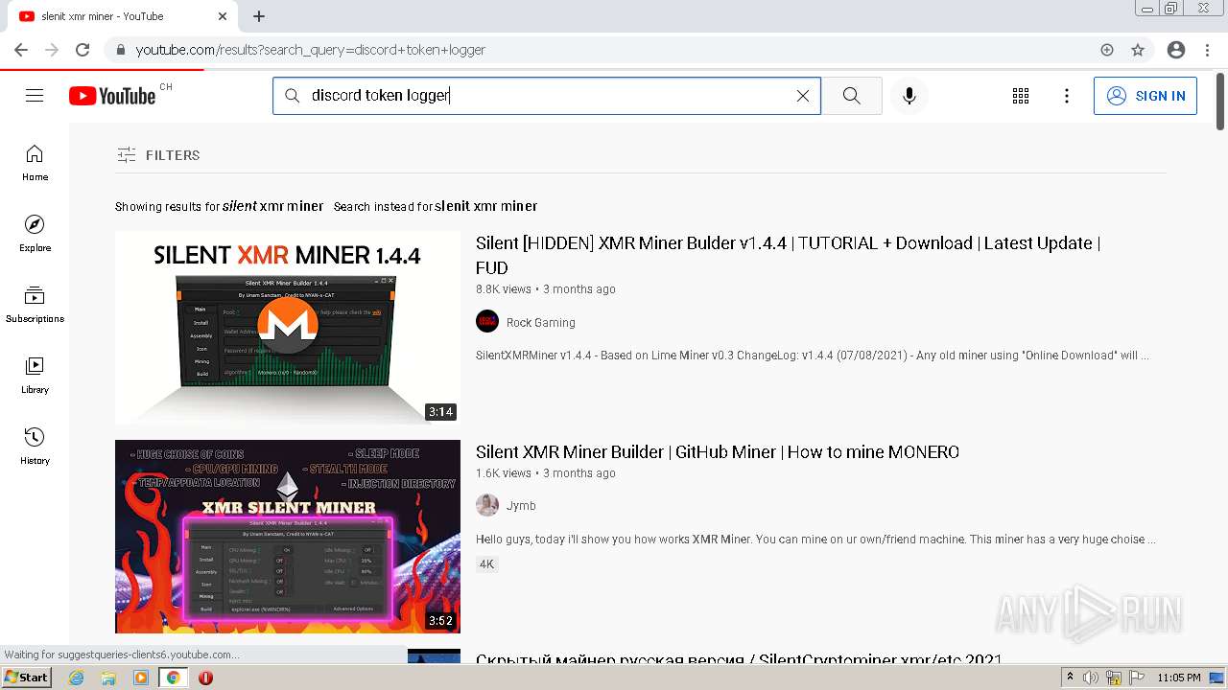This screenshot has height=690, width=1228.
Task: Sign in with the SIGN IN button
Action: coord(1145,96)
